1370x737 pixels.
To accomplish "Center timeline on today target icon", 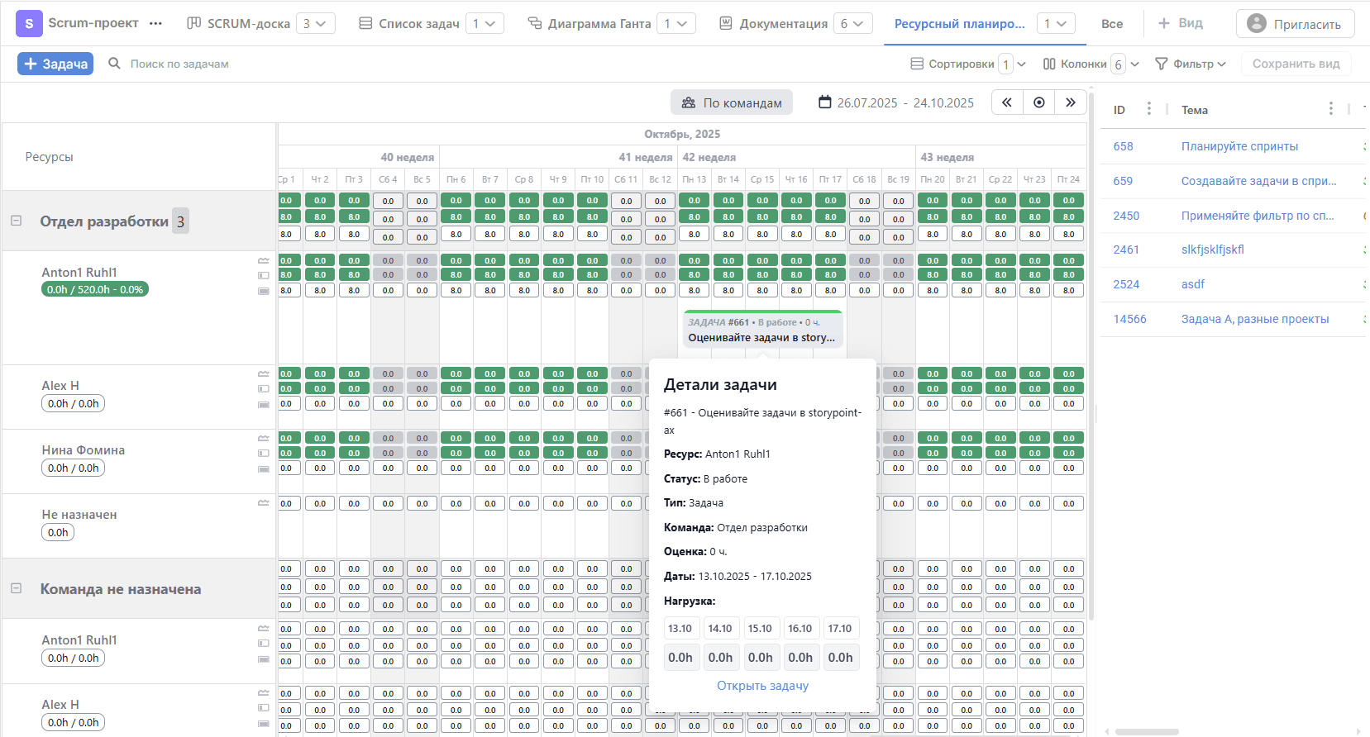I will coord(1038,102).
